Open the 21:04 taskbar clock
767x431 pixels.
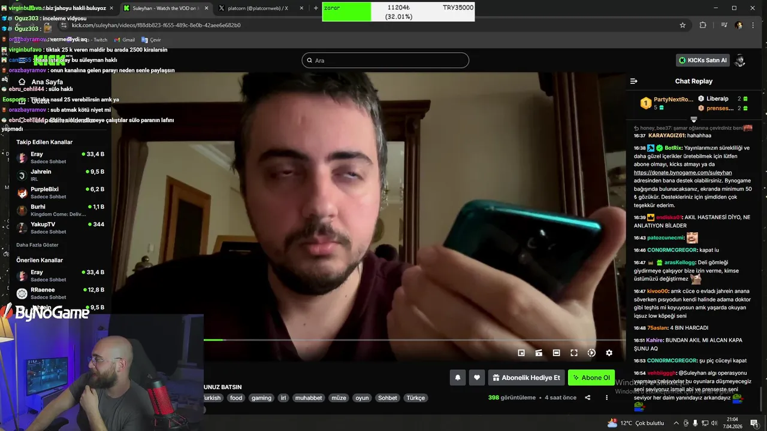[x=732, y=423]
